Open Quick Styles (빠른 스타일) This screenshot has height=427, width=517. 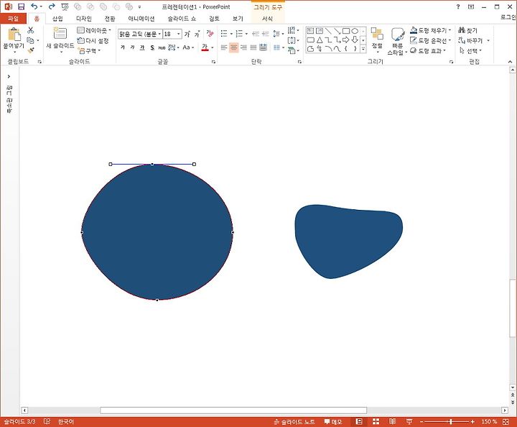tap(397, 42)
